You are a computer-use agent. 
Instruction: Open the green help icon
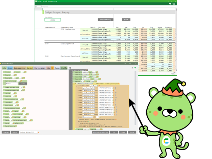click(135, 68)
